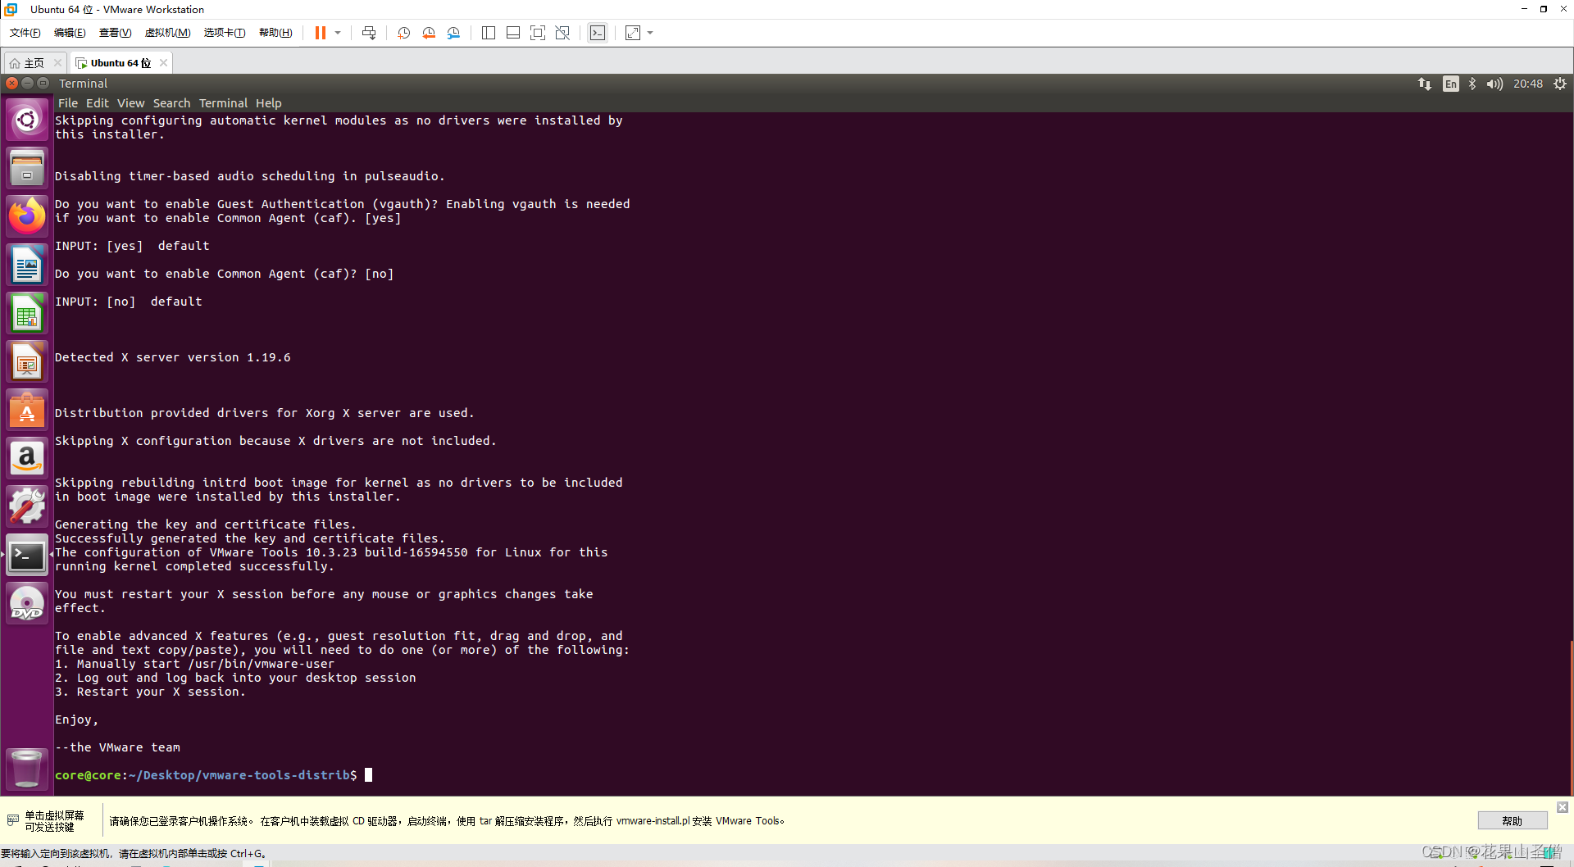Adjust system volume via the speaker indicator
Screen dimensions: 1574x867
(x=1494, y=83)
